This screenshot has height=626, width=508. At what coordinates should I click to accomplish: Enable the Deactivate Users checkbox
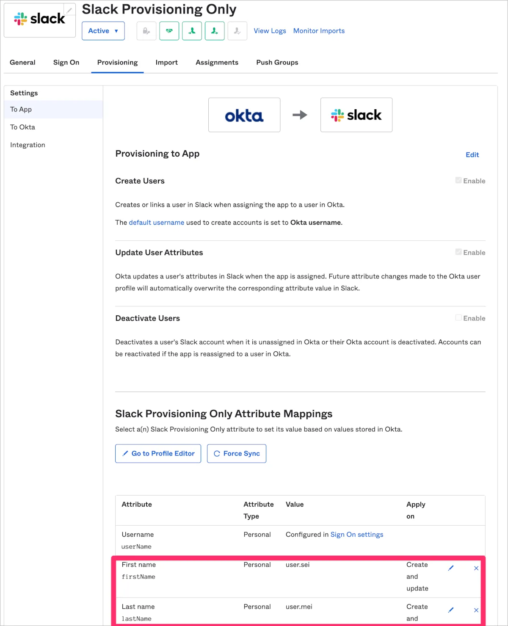[x=458, y=317]
